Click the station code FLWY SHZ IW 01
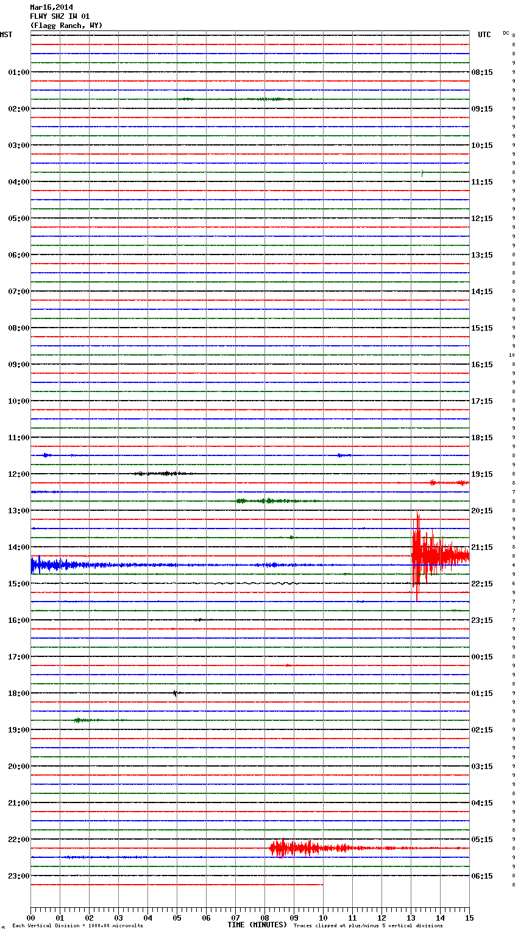 [60, 16]
